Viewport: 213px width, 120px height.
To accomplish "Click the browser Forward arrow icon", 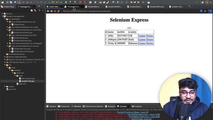I will click(x=52, y=11).
